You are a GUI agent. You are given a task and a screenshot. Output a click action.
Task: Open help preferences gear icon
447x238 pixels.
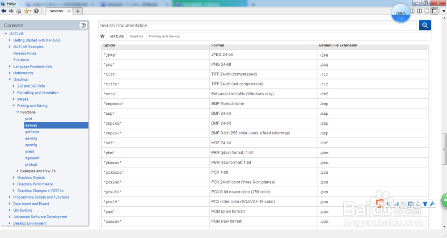coord(36,11)
